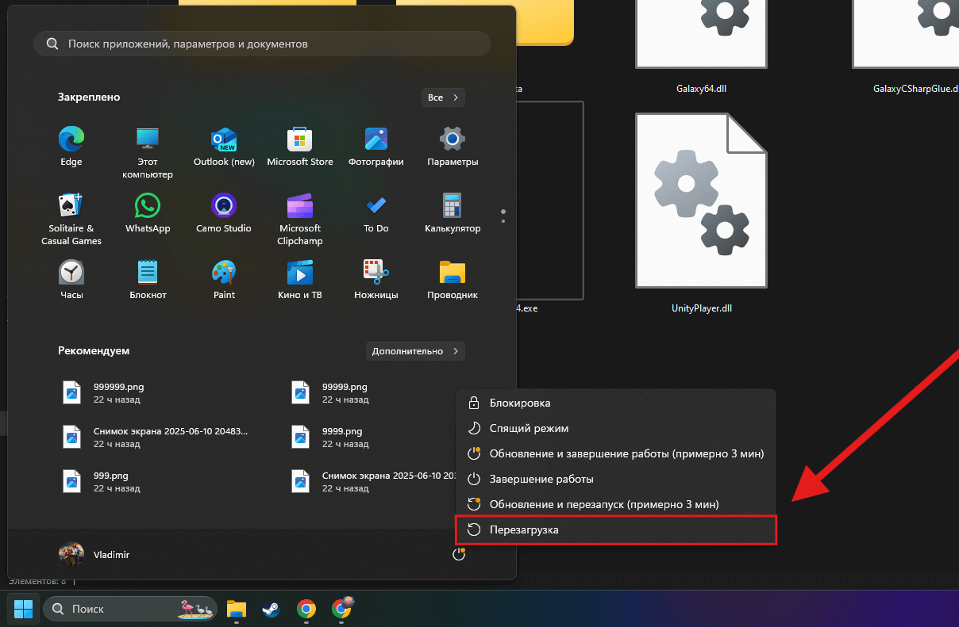Open recommended file 999.png
Viewport: 959px width, 627px height.
tap(103, 482)
